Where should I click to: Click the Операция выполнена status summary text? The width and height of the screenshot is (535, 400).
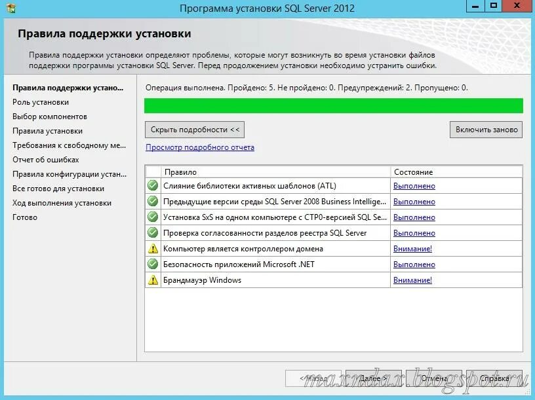[x=307, y=88]
